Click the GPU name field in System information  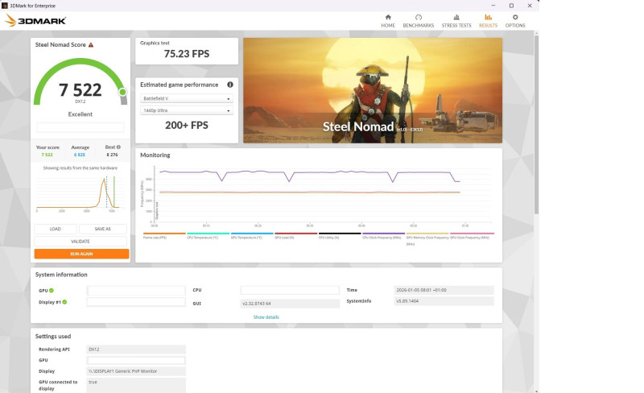(x=136, y=291)
